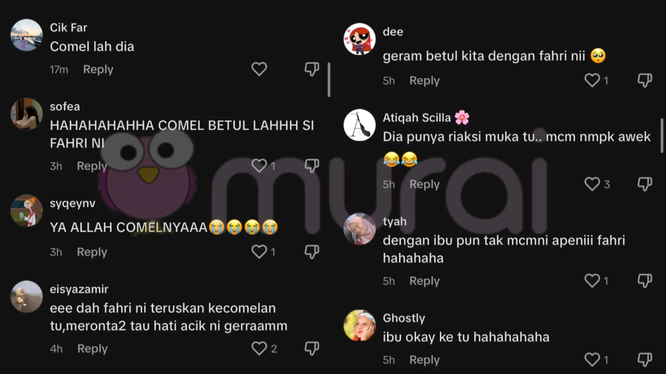
Task: Click the left comments panel scrollbar
Action: [x=329, y=80]
